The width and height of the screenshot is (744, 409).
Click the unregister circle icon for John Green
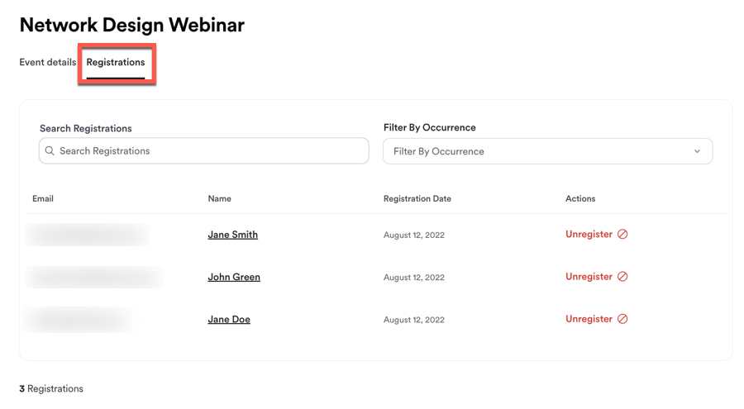(x=622, y=277)
